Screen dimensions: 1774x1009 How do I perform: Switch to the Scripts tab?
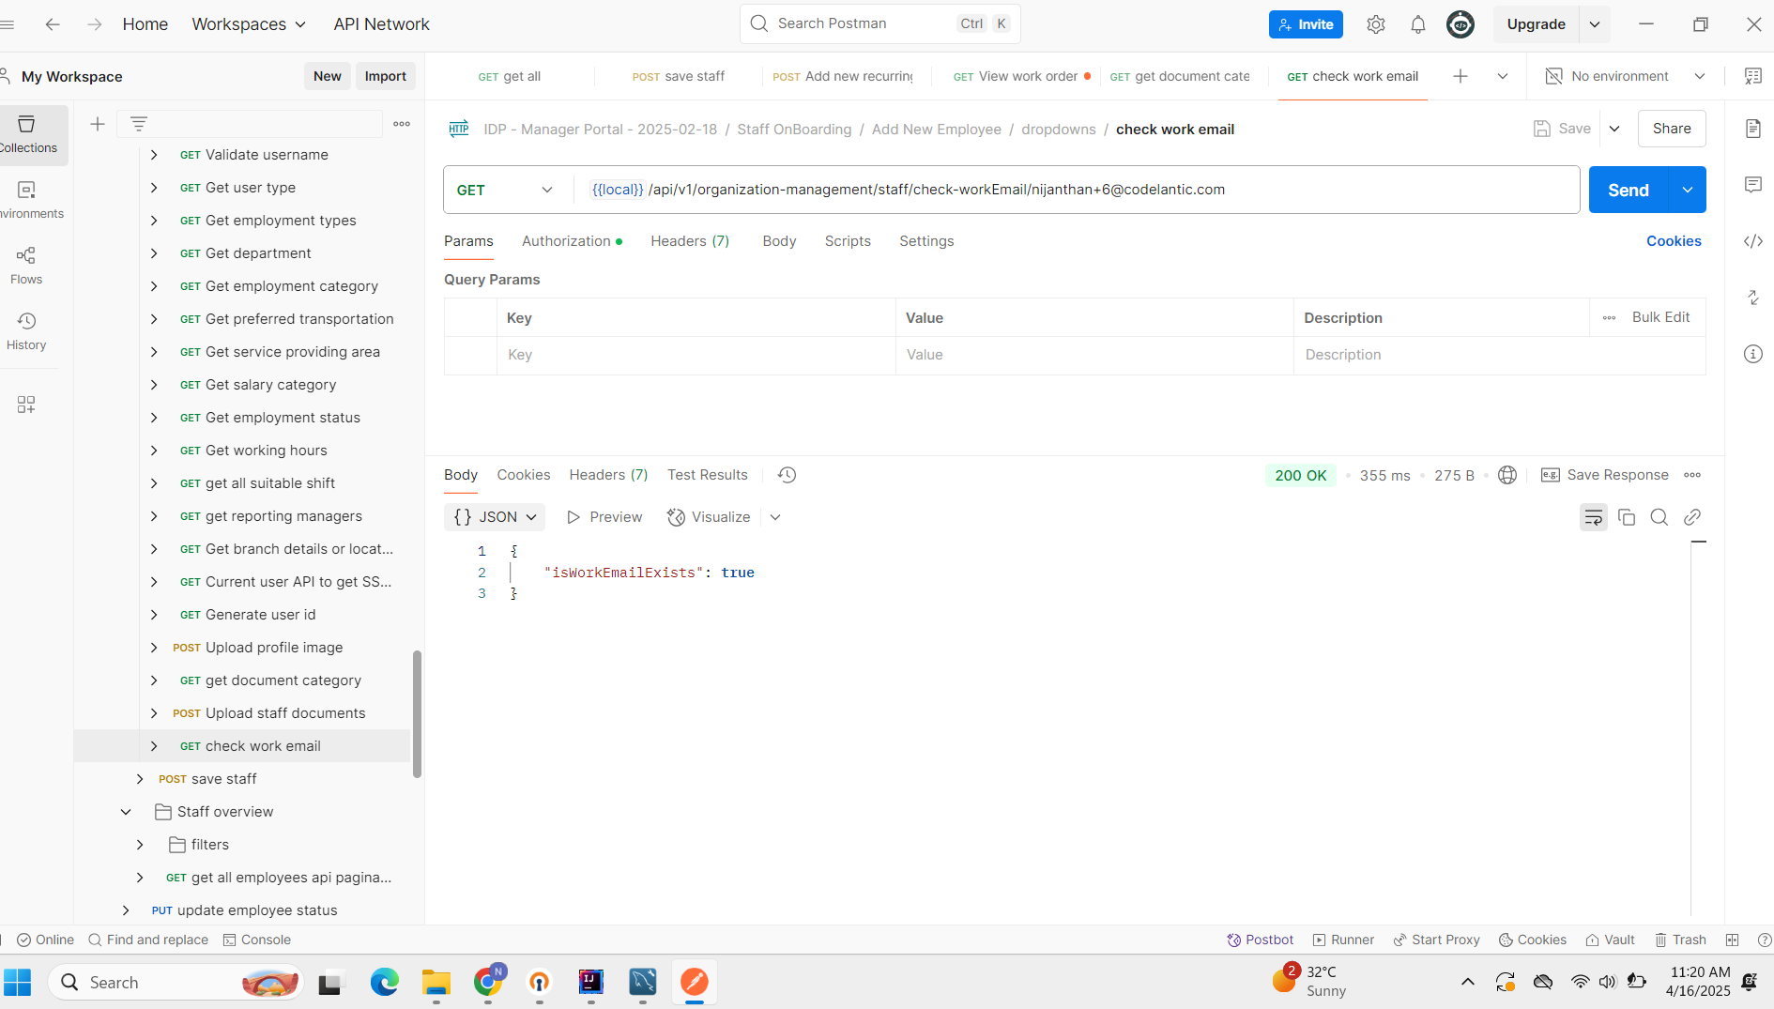click(848, 241)
